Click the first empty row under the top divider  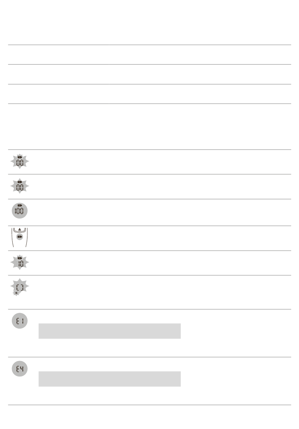point(149,54)
